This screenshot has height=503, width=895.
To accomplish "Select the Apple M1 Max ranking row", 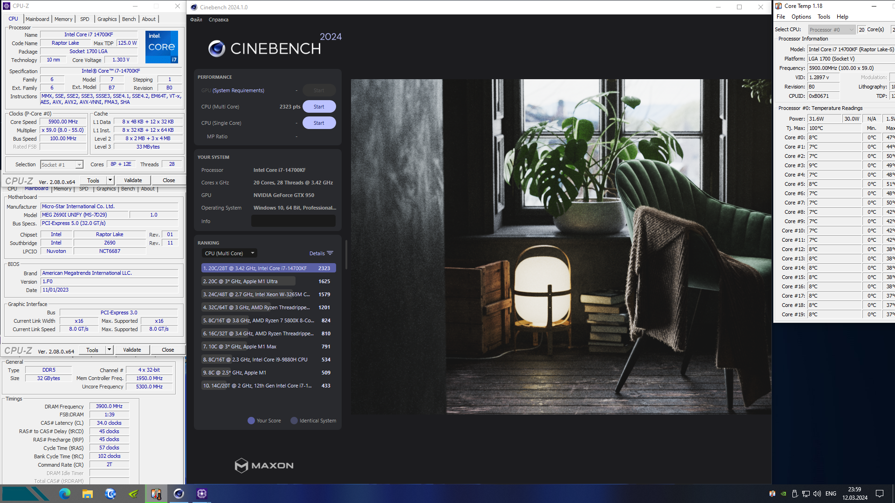I will [268, 347].
